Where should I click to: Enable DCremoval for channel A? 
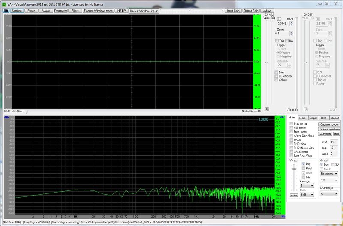[x=277, y=76]
